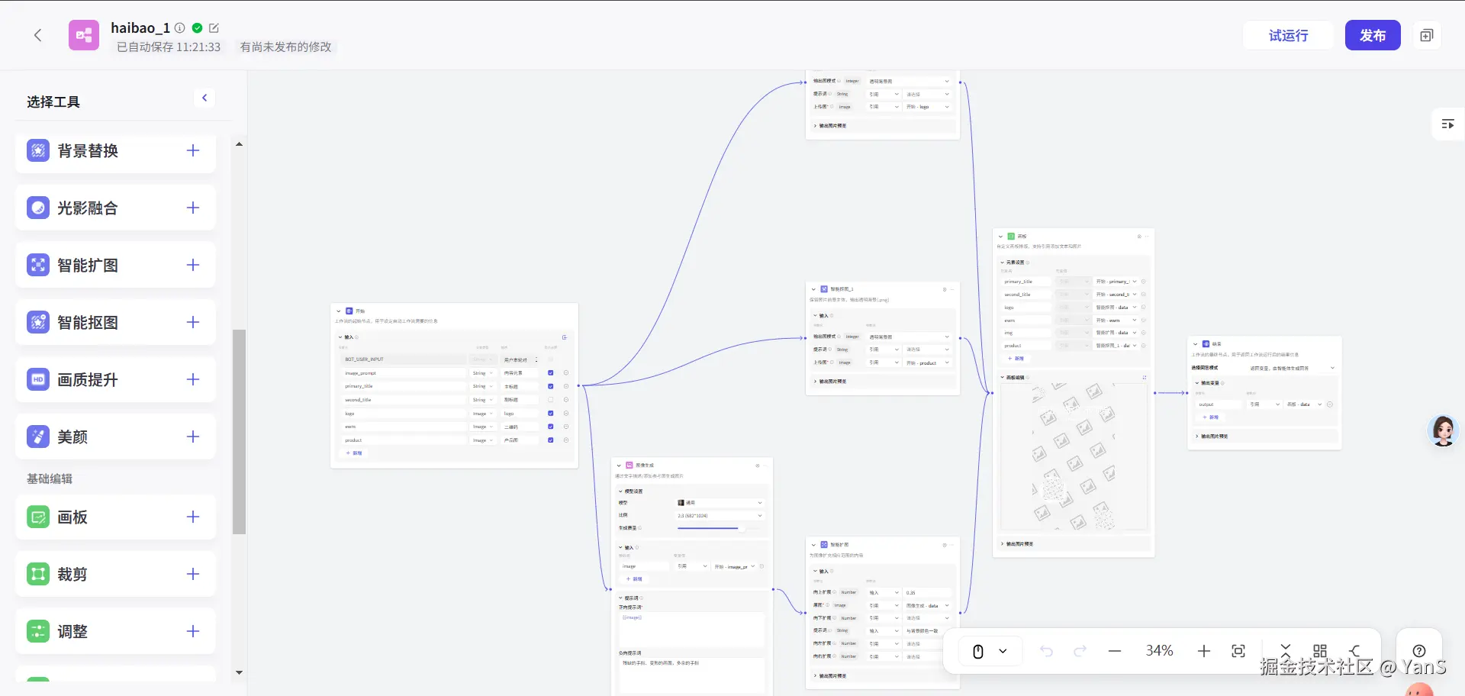
Task: Toggle required checkbox for image_prompt
Action: [x=551, y=373]
